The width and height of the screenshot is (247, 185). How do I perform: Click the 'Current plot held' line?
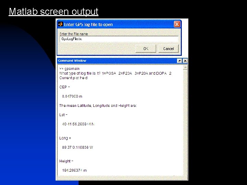(73, 78)
